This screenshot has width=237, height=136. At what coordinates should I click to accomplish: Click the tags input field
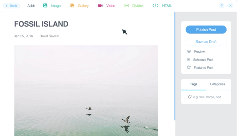click(207, 97)
